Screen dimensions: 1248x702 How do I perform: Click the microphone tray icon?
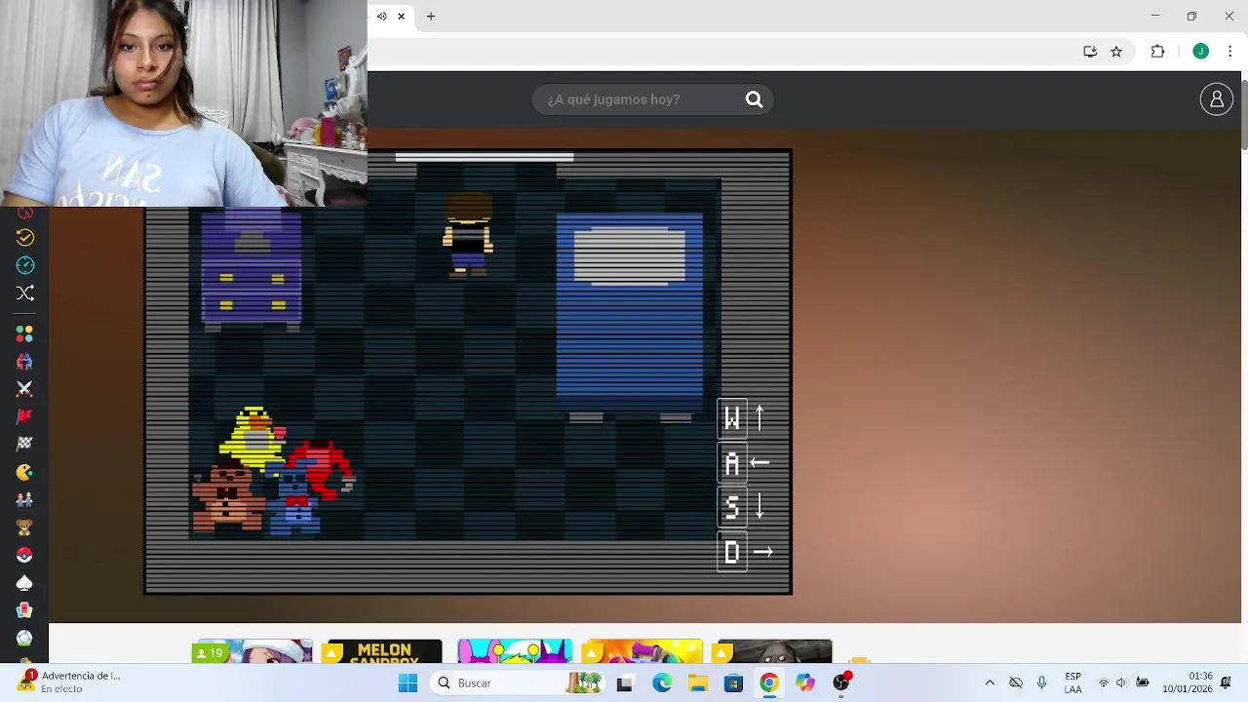(x=1041, y=682)
